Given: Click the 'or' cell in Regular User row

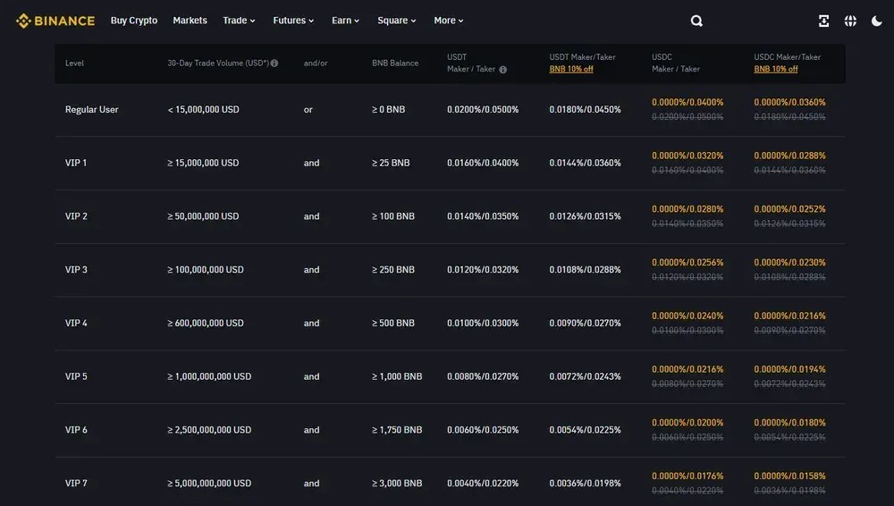Looking at the screenshot, I should (x=308, y=110).
